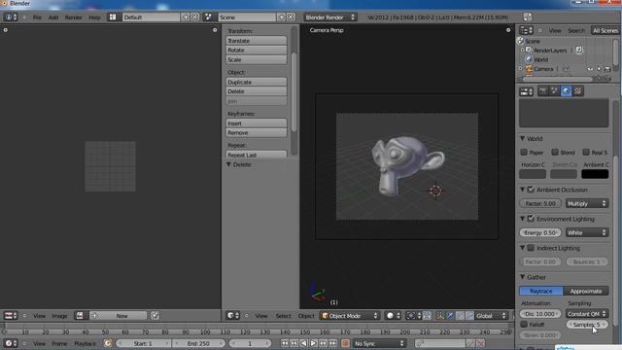Open the outliner editor type selector
Image resolution: width=622 pixels, height=350 pixels.
point(527,30)
